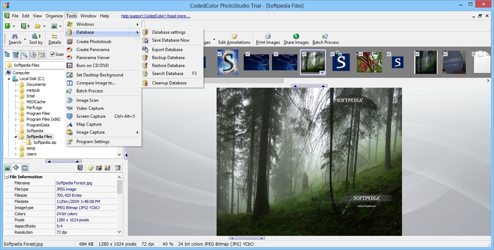Open the Organize menu

(x=54, y=16)
